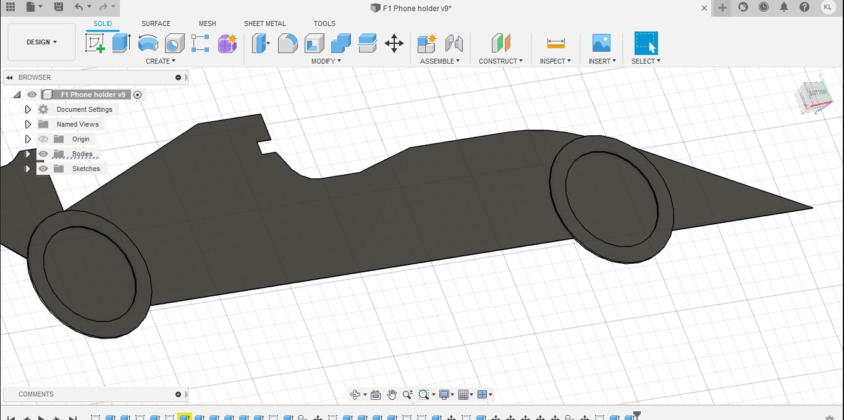The height and width of the screenshot is (420, 844).
Task: Click the Save icon in top bar
Action: 58,7
